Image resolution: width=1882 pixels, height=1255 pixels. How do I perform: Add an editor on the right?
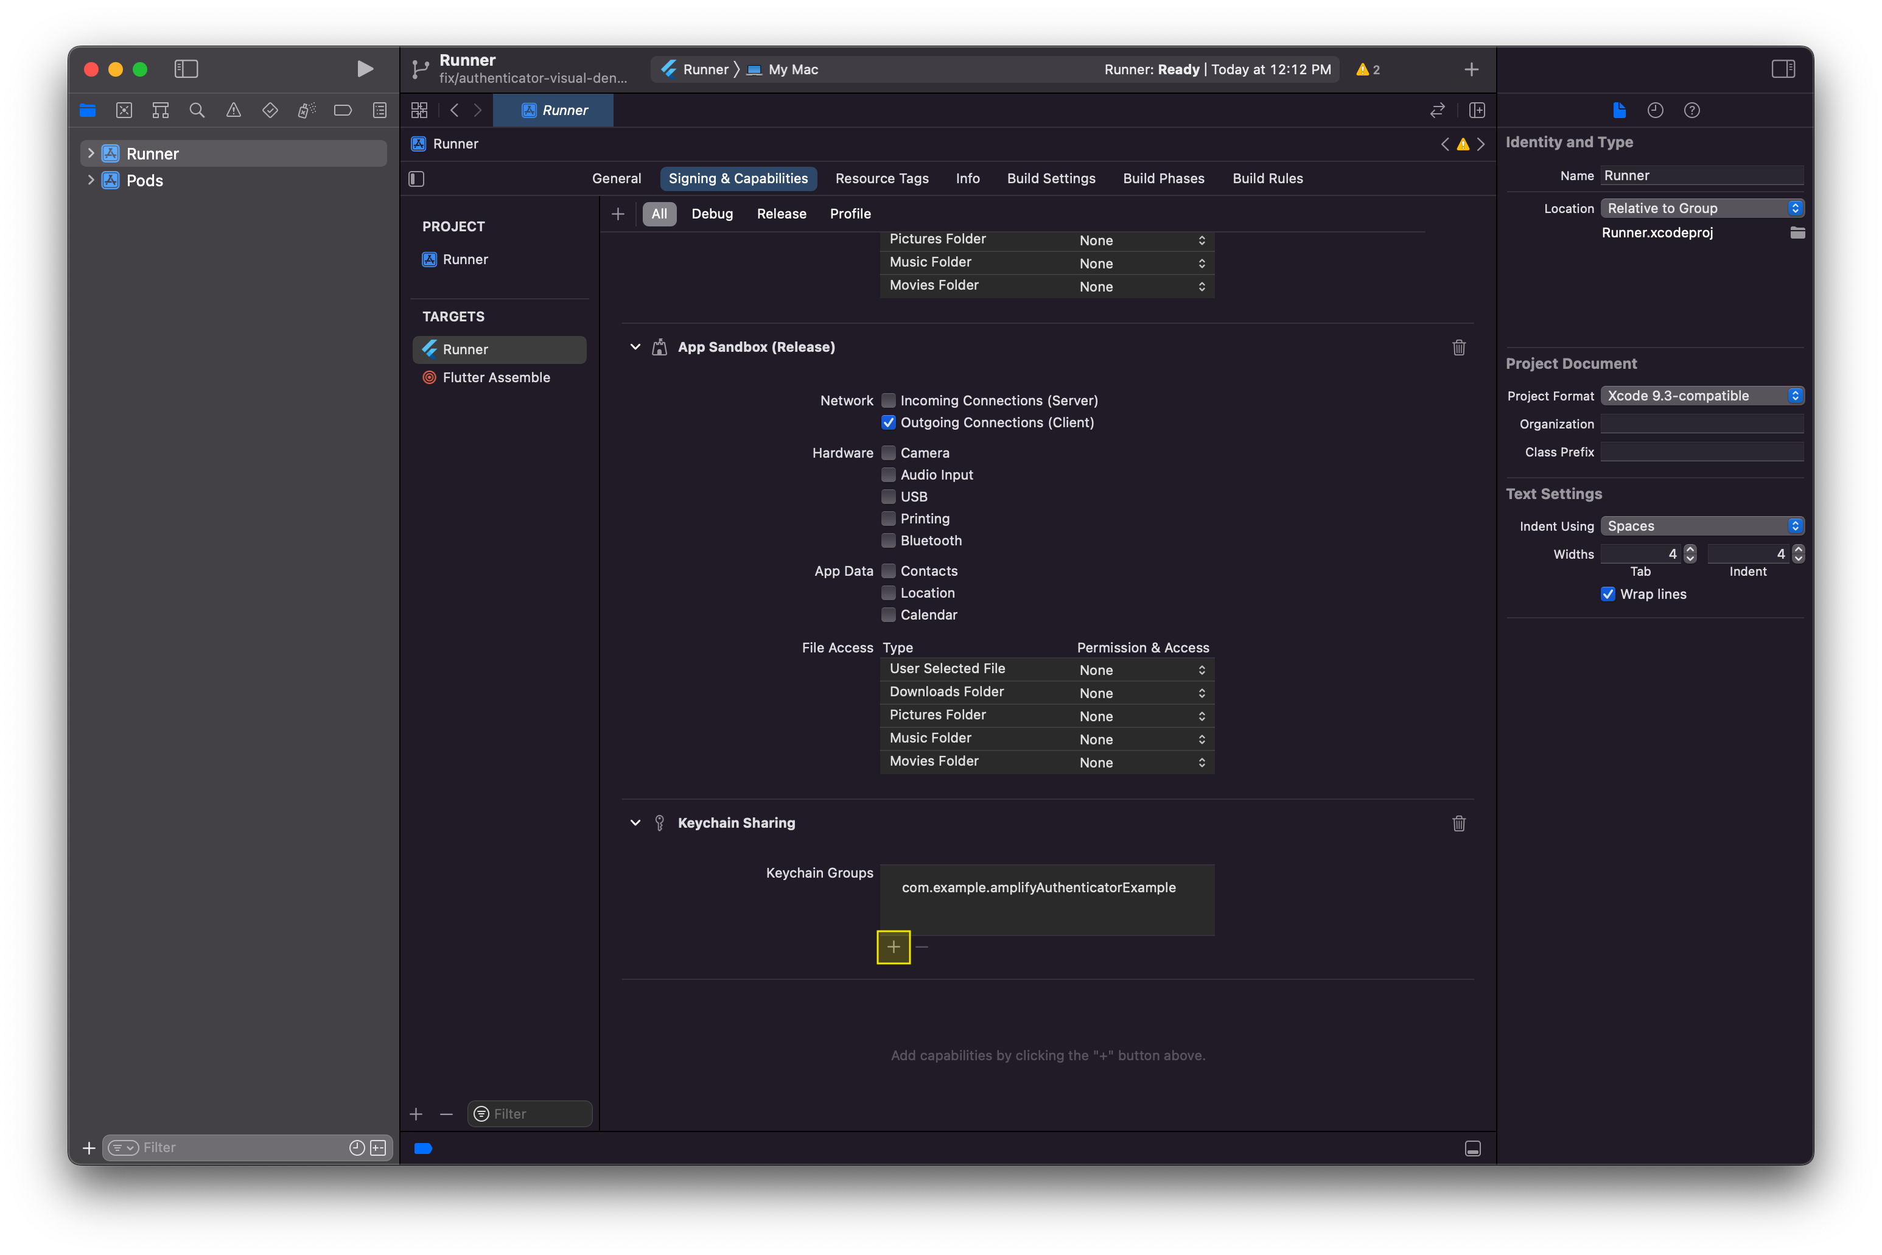1477,110
